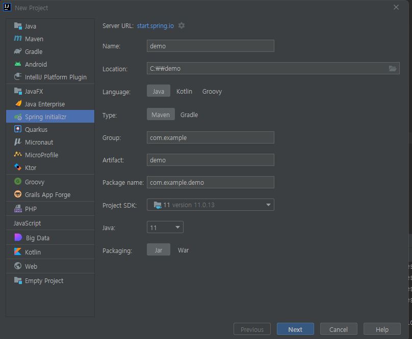Click the Java Enterprise icon

(x=18, y=104)
